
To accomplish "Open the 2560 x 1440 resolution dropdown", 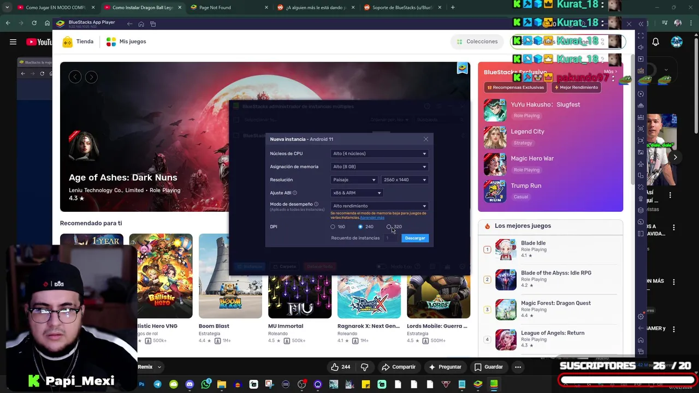I will click(404, 180).
